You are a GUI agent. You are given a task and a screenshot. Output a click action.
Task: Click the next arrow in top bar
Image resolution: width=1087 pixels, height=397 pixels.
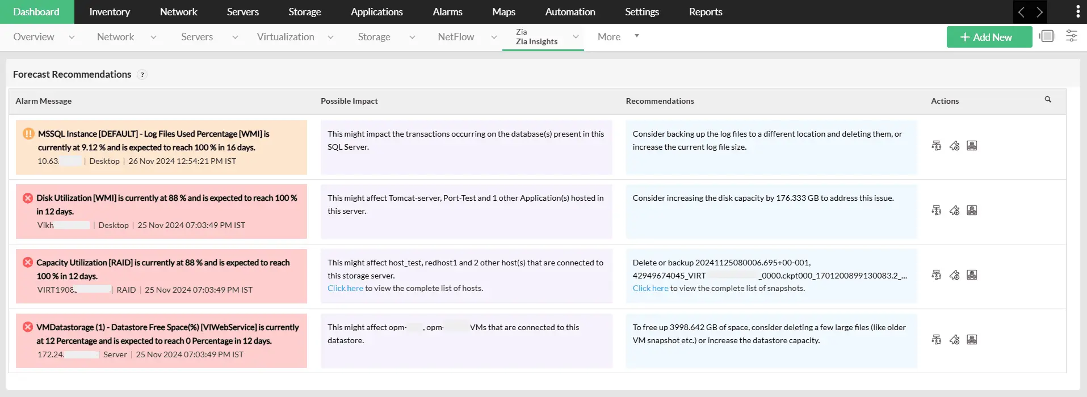tap(1039, 12)
